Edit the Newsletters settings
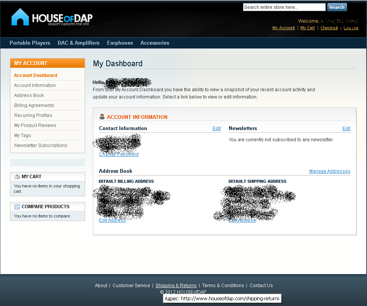 click(x=346, y=129)
